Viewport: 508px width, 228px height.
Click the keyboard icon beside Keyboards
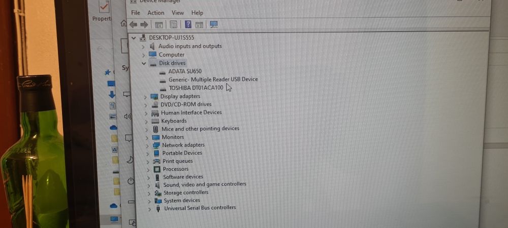point(155,121)
